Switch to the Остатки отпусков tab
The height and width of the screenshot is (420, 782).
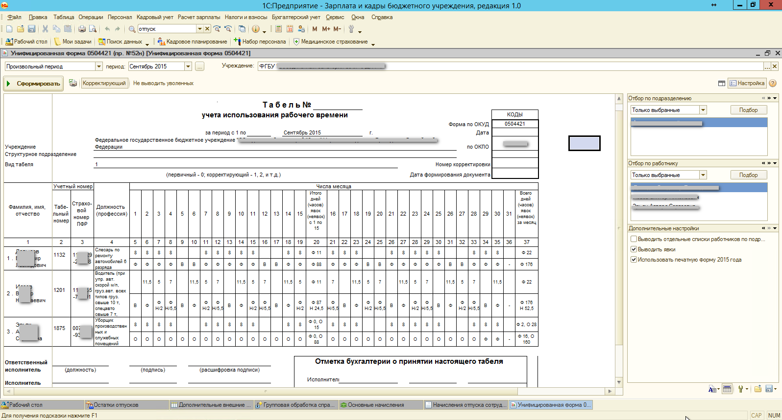[126, 405]
